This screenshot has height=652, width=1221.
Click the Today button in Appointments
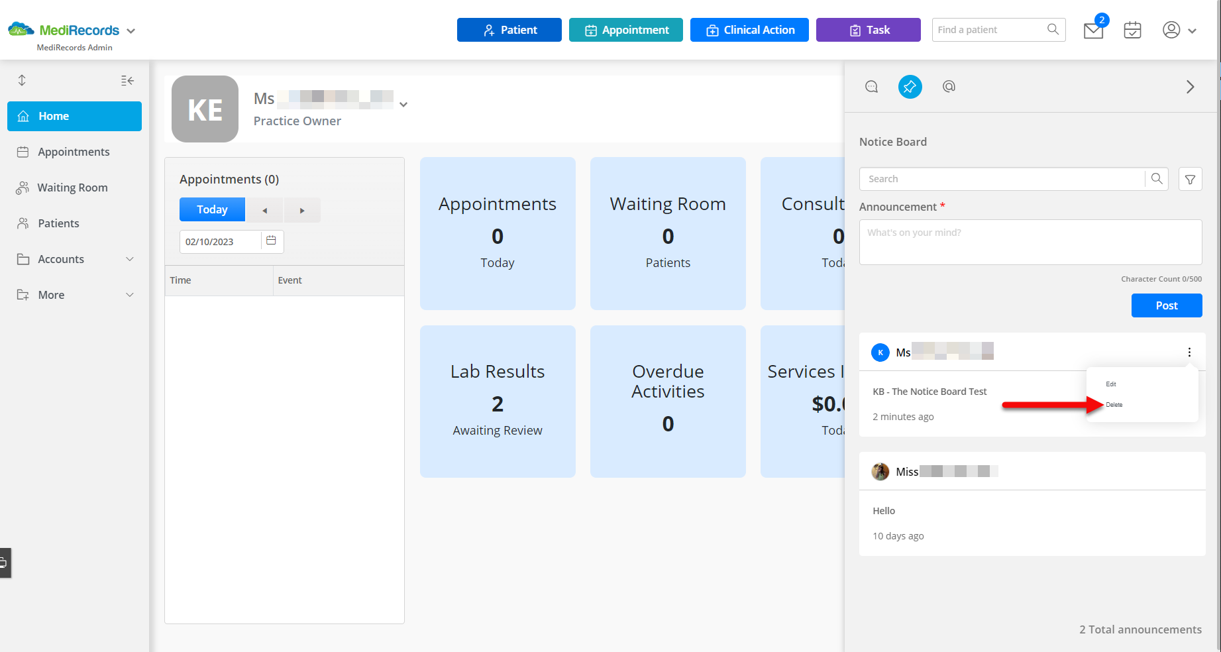coord(212,209)
